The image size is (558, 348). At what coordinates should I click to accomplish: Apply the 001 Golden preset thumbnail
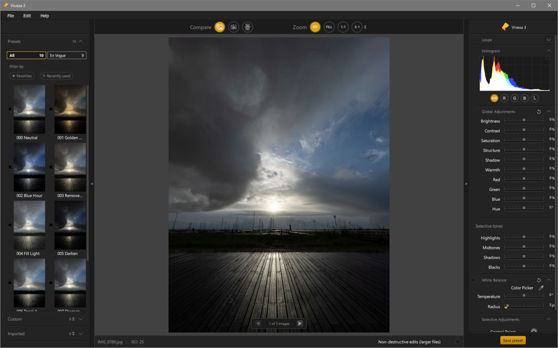(x=70, y=109)
